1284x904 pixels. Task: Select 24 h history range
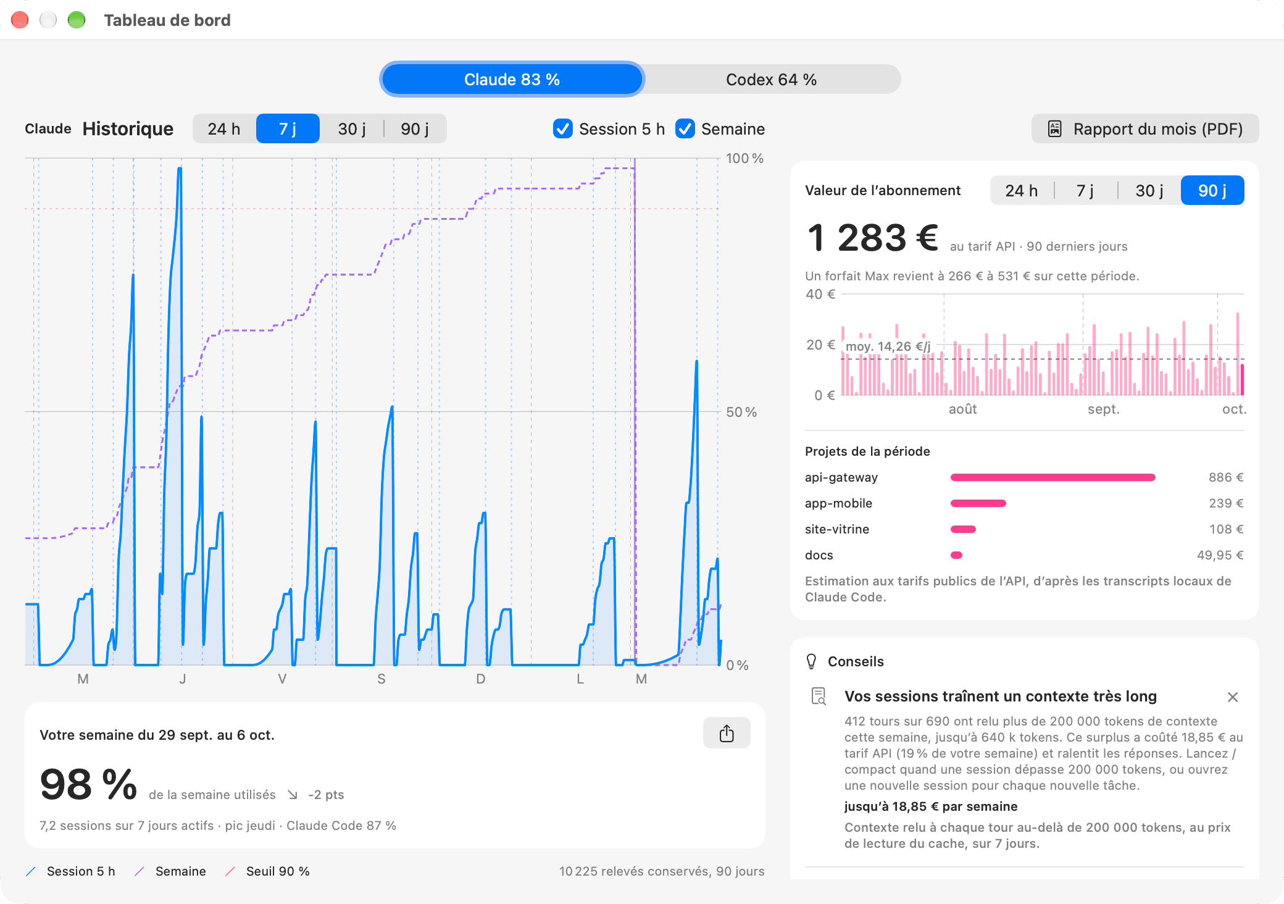[224, 128]
